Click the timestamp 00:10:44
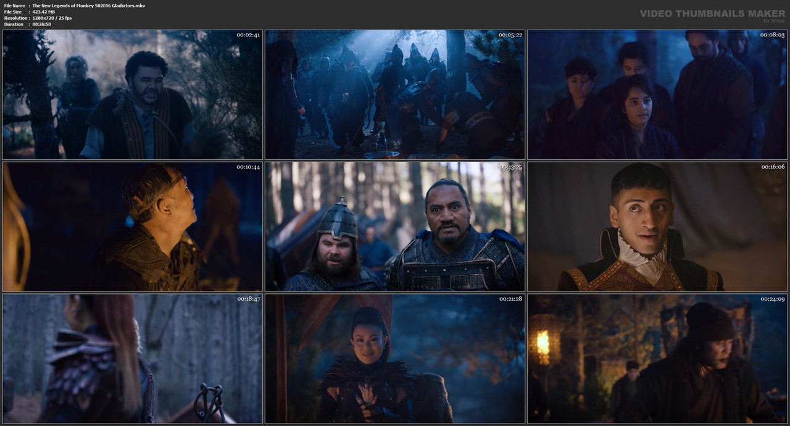Image resolution: width=790 pixels, height=426 pixels. pyautogui.click(x=248, y=167)
